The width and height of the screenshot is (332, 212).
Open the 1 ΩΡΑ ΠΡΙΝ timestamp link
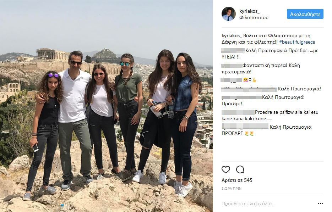232,188
